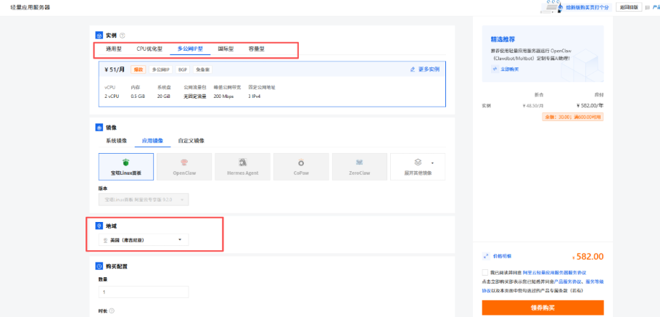Tick the 我已阅读并同意 agreement checkbox

485,272
